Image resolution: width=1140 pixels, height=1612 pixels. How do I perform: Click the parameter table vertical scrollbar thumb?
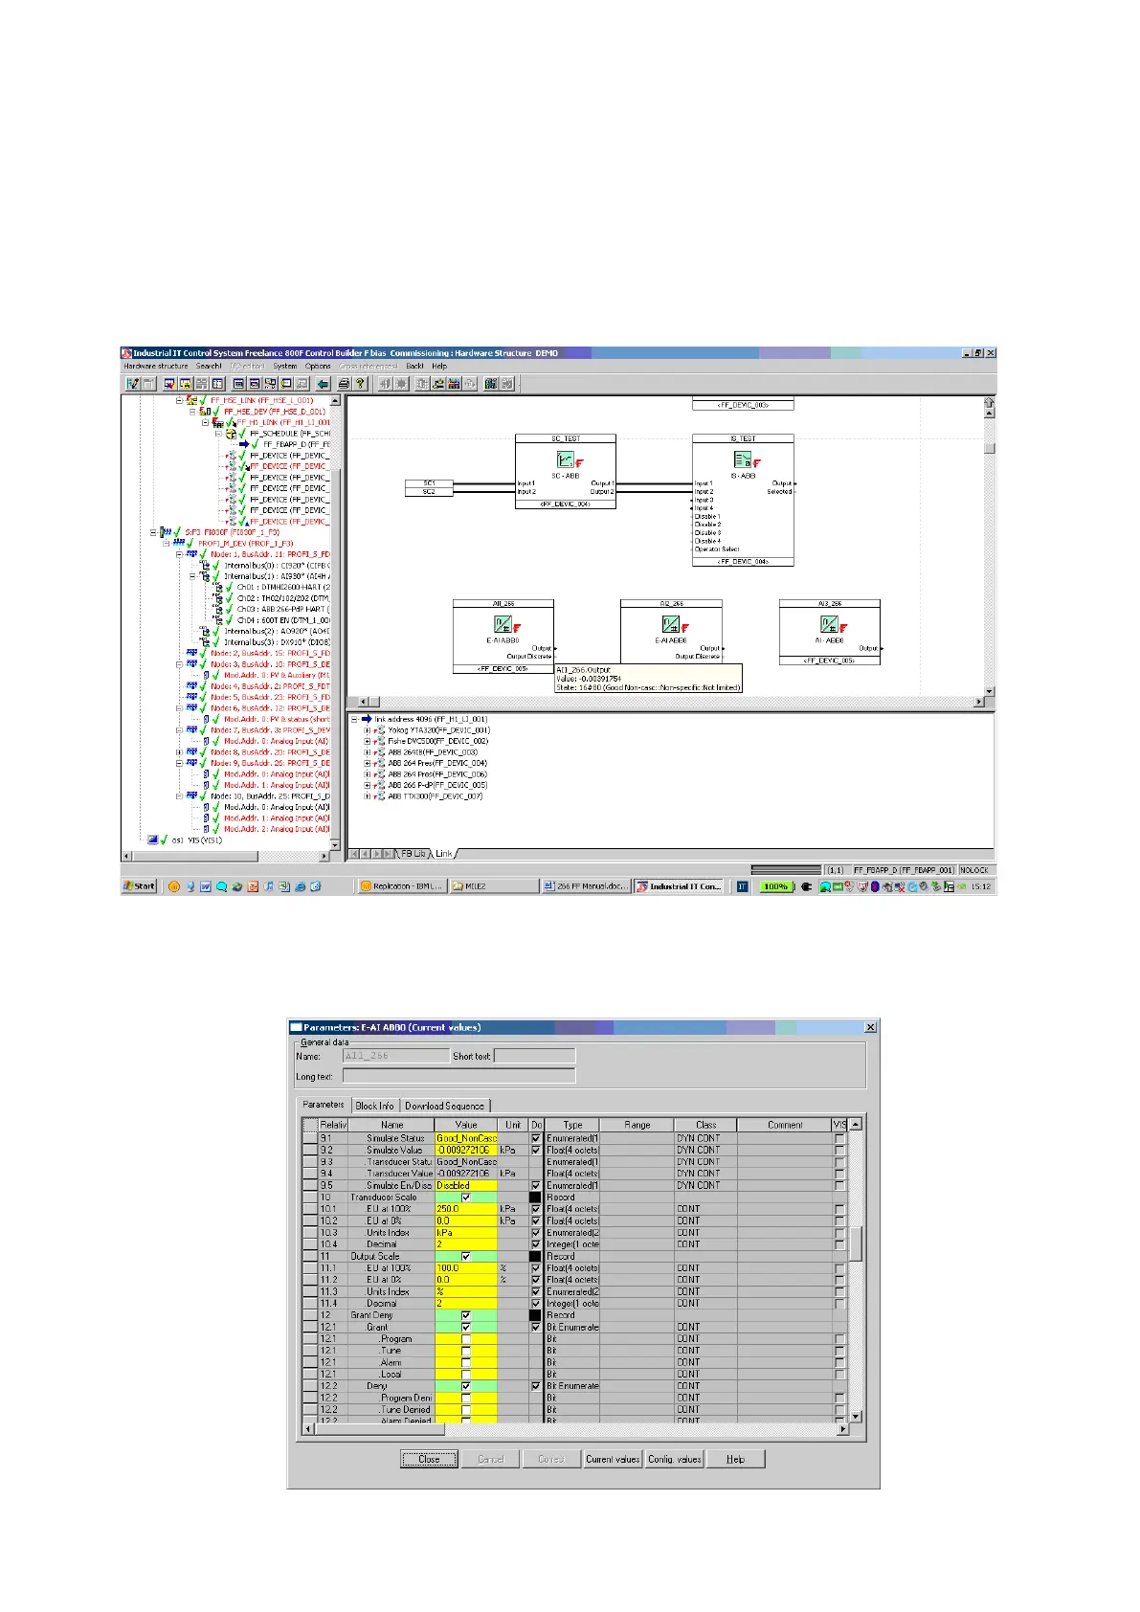856,1243
